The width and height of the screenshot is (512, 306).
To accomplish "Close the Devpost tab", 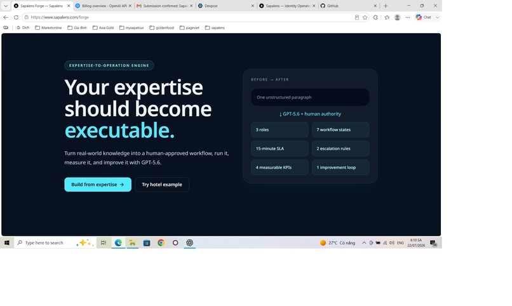I will click(252, 6).
